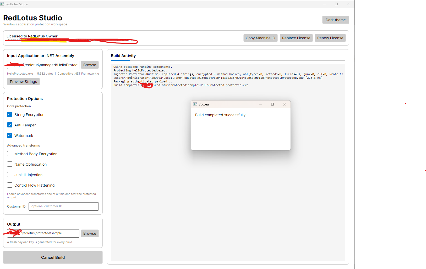Click "Packaging authenticated payload..." log line
426x269 pixels.
[143, 81]
